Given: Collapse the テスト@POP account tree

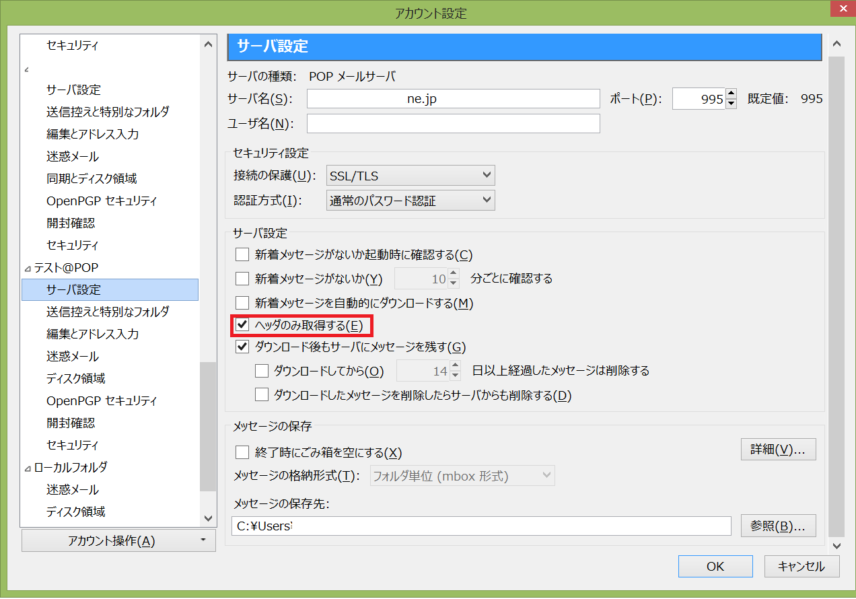Looking at the screenshot, I should tap(27, 268).
